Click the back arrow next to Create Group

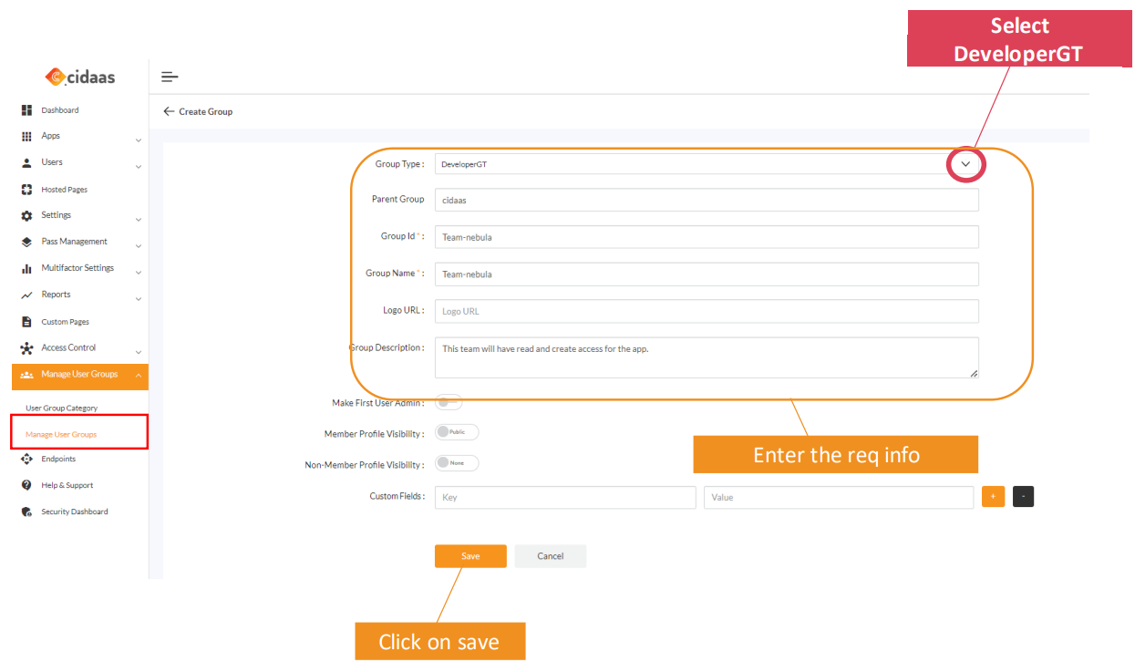coord(168,110)
